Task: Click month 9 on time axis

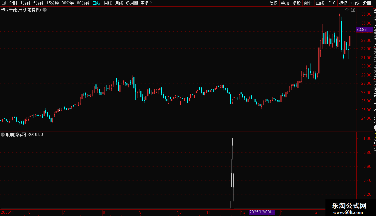Action: [140, 212]
